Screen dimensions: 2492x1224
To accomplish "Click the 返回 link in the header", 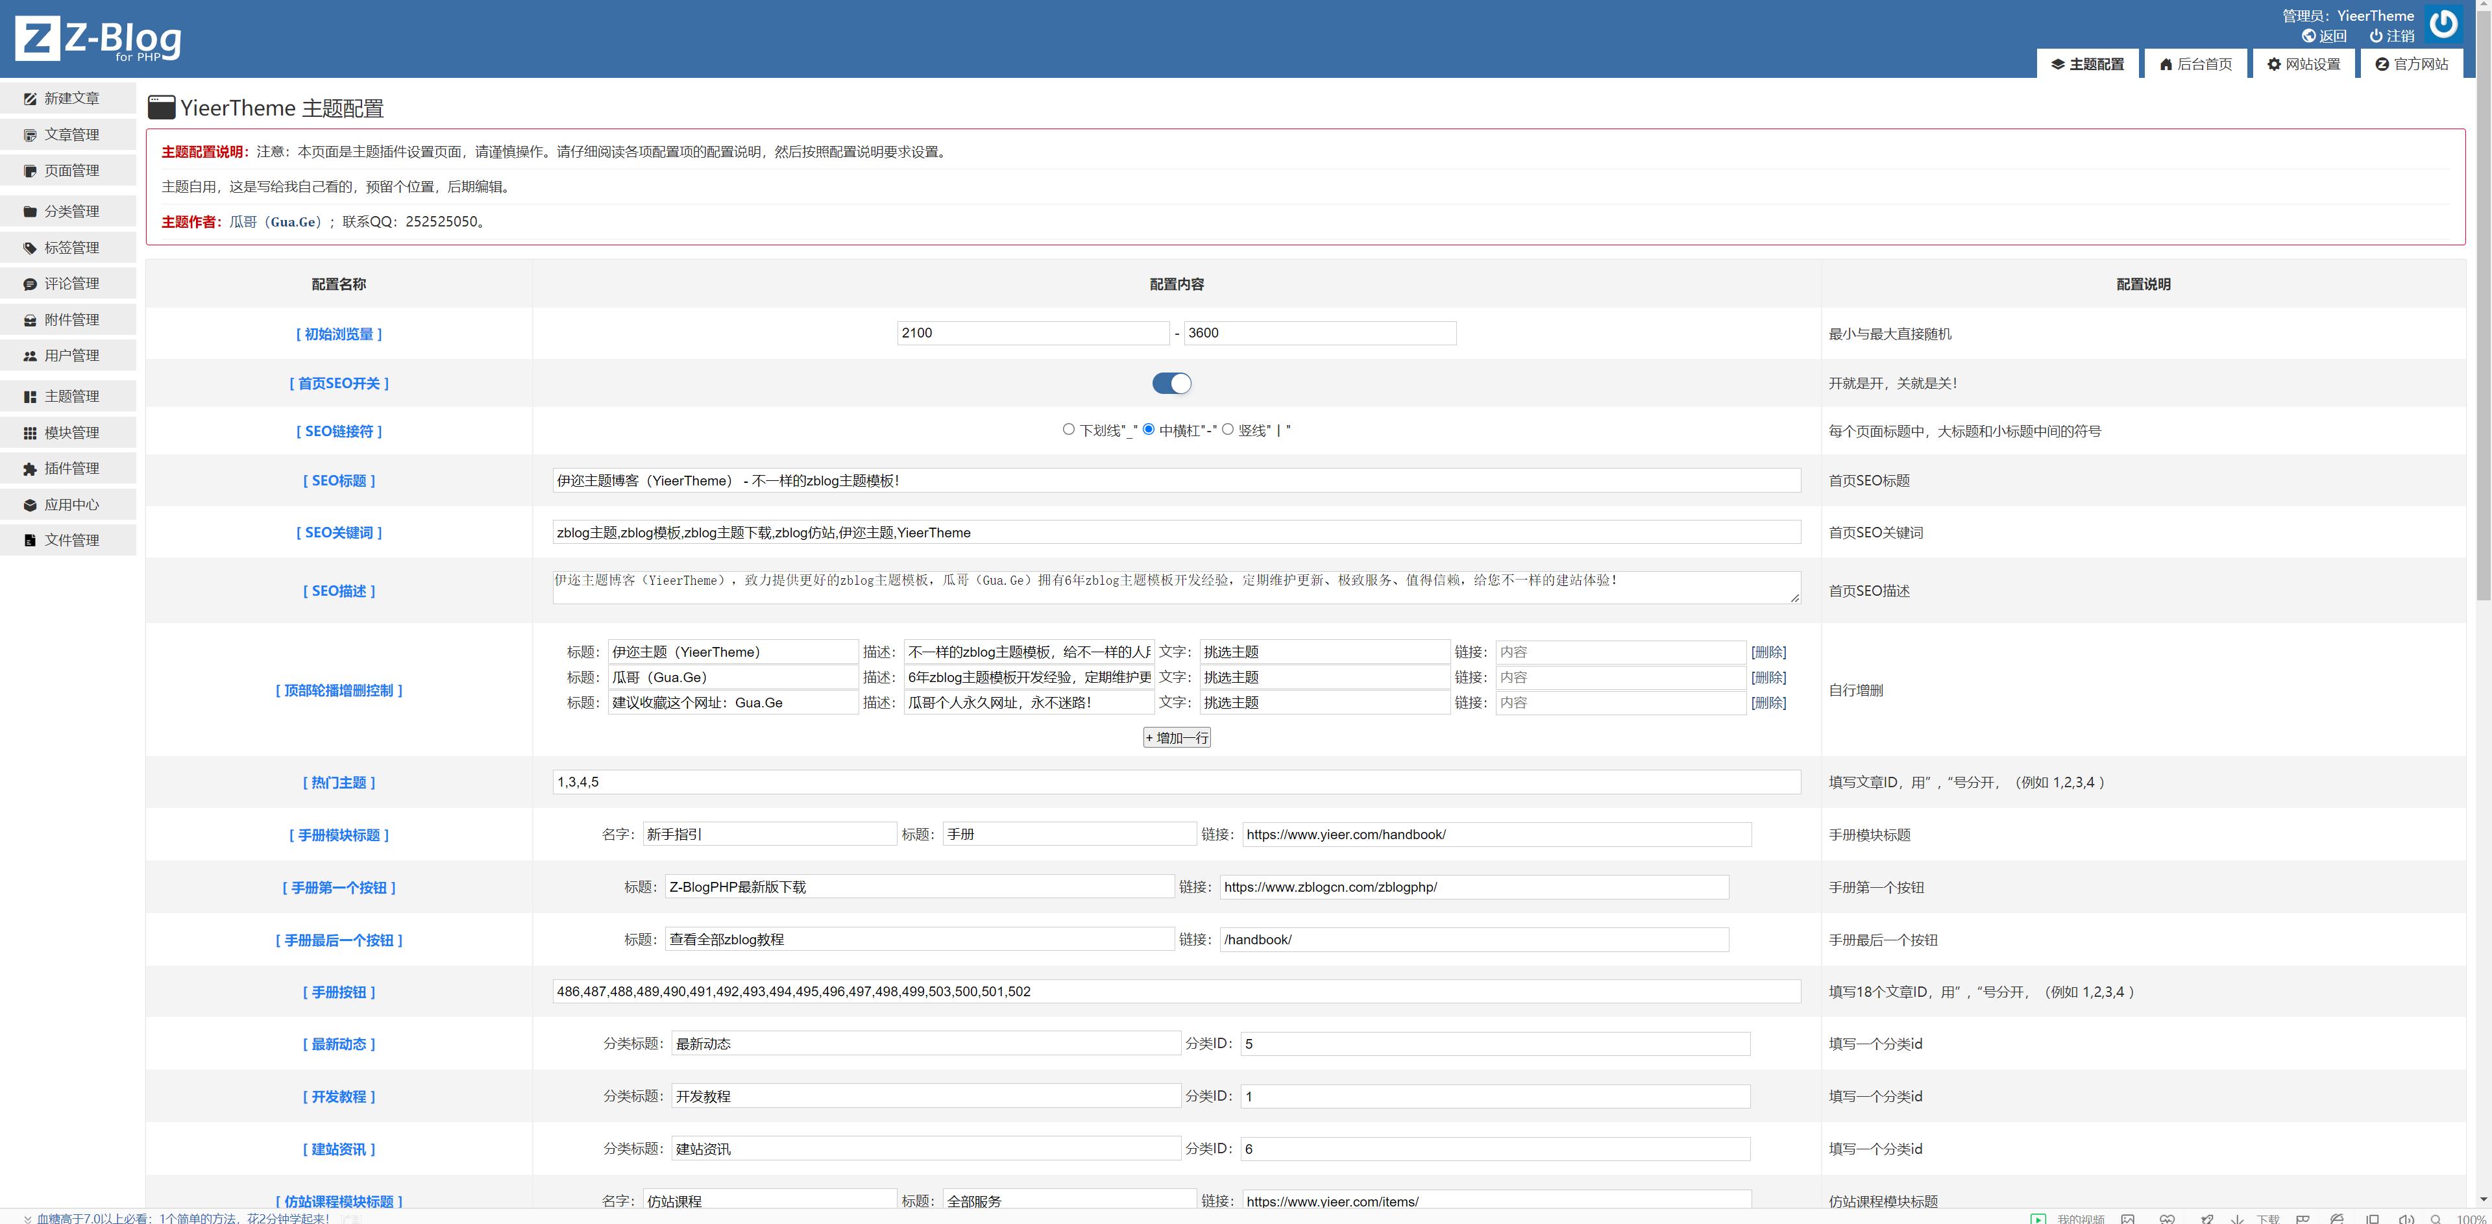I will (2324, 36).
